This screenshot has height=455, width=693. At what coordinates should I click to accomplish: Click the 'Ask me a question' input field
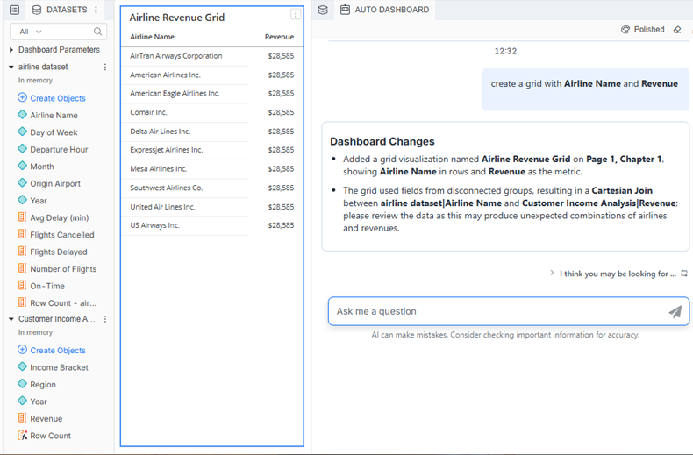pyautogui.click(x=496, y=311)
